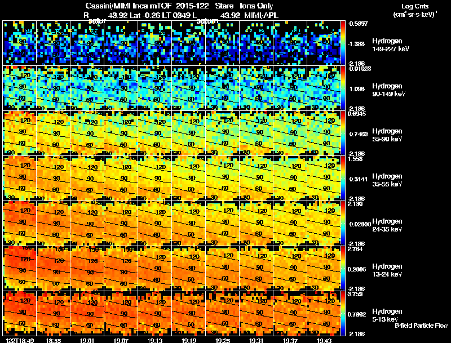Click the 122T18:49 time label
Screen dimensions: 451x343
(20, 340)
